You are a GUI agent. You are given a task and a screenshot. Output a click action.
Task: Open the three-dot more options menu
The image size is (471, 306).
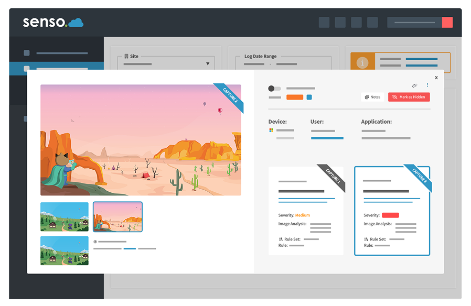click(x=427, y=85)
